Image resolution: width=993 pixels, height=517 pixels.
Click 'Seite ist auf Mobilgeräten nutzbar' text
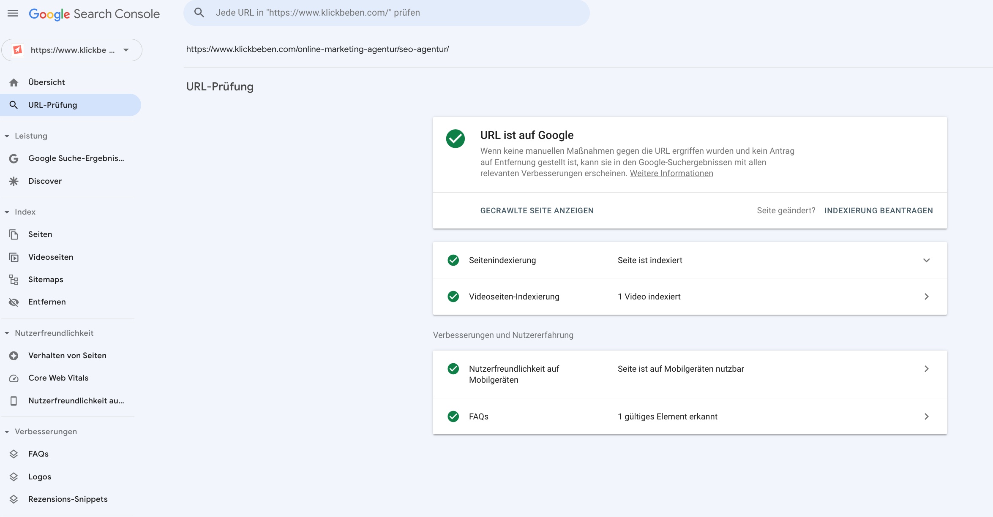click(x=681, y=369)
